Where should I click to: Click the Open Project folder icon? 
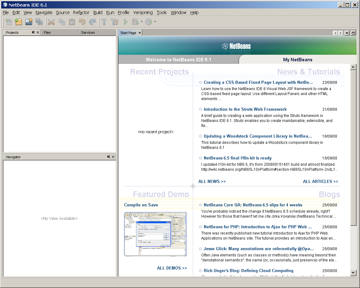click(29, 22)
